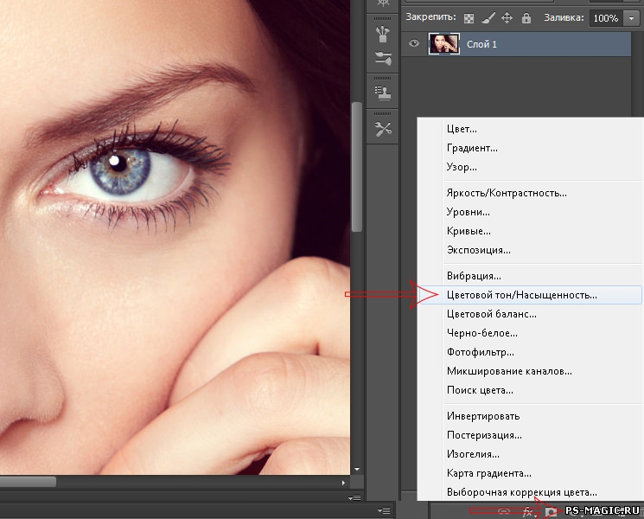Click the link layers chain icon
Screen dimensions: 644x519
pos(504,512)
